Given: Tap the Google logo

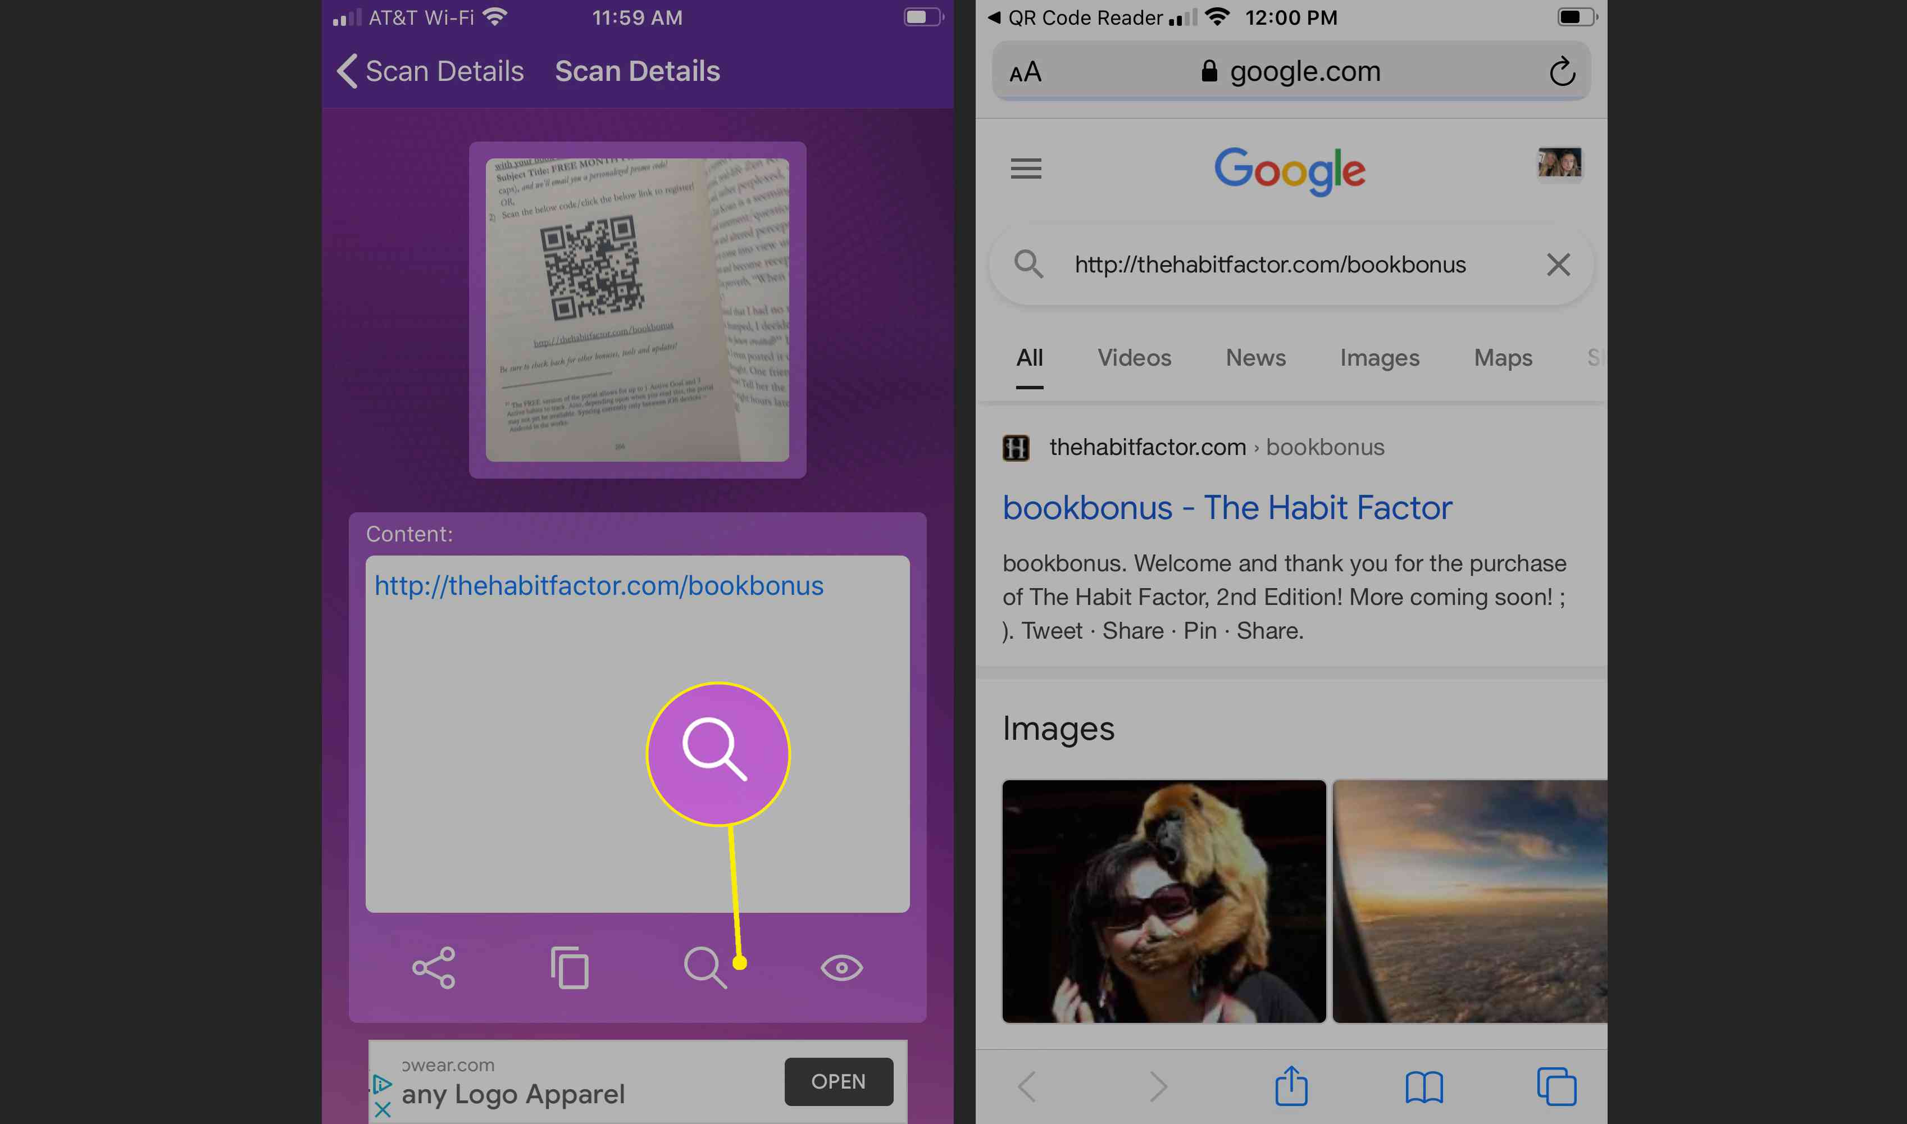Looking at the screenshot, I should (x=1290, y=171).
